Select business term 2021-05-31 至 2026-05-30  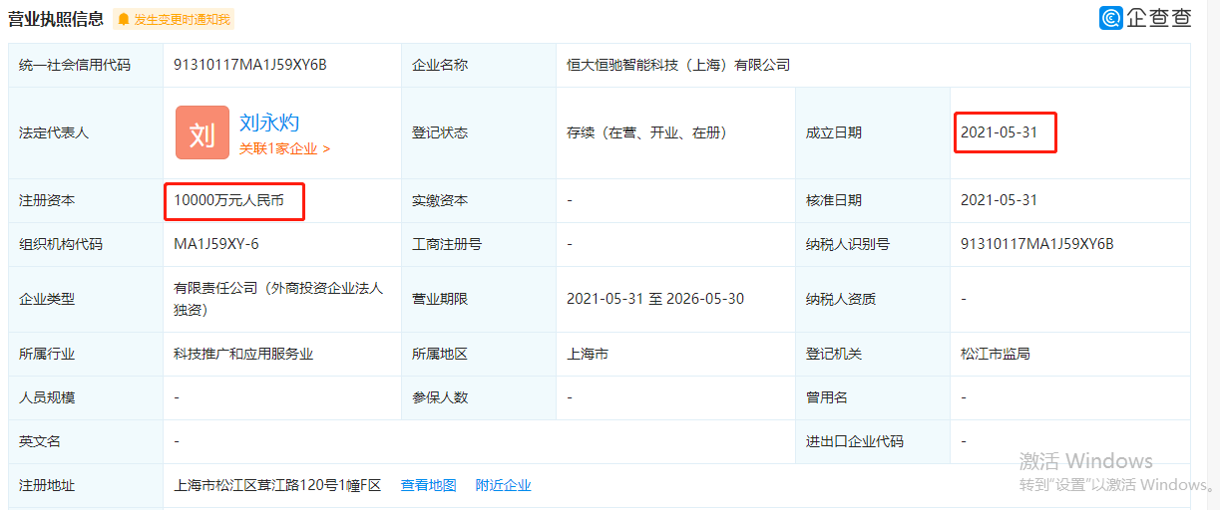(x=655, y=298)
